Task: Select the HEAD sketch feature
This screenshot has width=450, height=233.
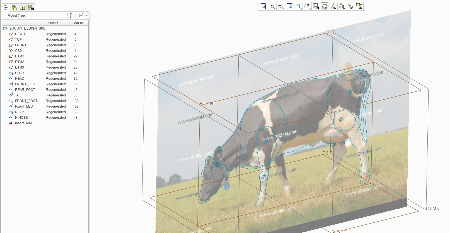Action: click(20, 79)
